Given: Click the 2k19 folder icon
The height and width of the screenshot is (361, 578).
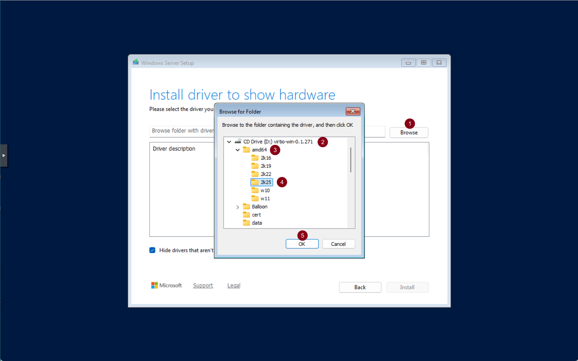Looking at the screenshot, I should pos(255,166).
